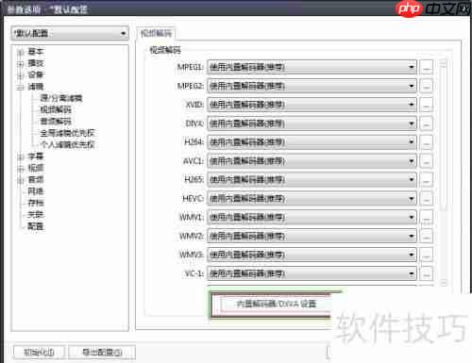This screenshot has width=472, height=363.
Task: Select 个人滤镜优先权 in the tree
Action: pyautogui.click(x=67, y=144)
